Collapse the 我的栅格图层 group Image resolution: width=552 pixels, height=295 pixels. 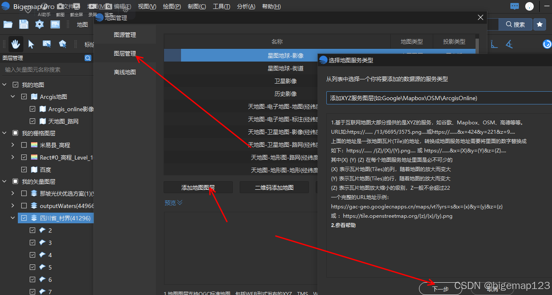[x=4, y=133]
